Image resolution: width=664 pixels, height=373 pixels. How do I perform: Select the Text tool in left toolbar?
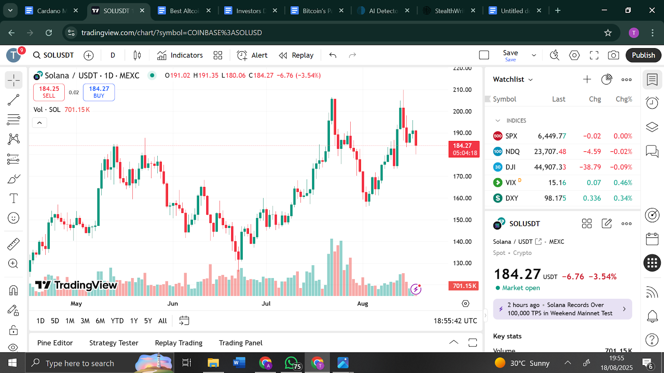tap(13, 199)
